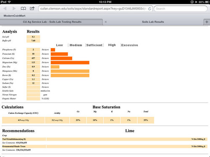Select the Magnesium level orange bar
Image resolution: width=210 pixels, height=157 pixels.
pyautogui.click(x=70, y=62)
